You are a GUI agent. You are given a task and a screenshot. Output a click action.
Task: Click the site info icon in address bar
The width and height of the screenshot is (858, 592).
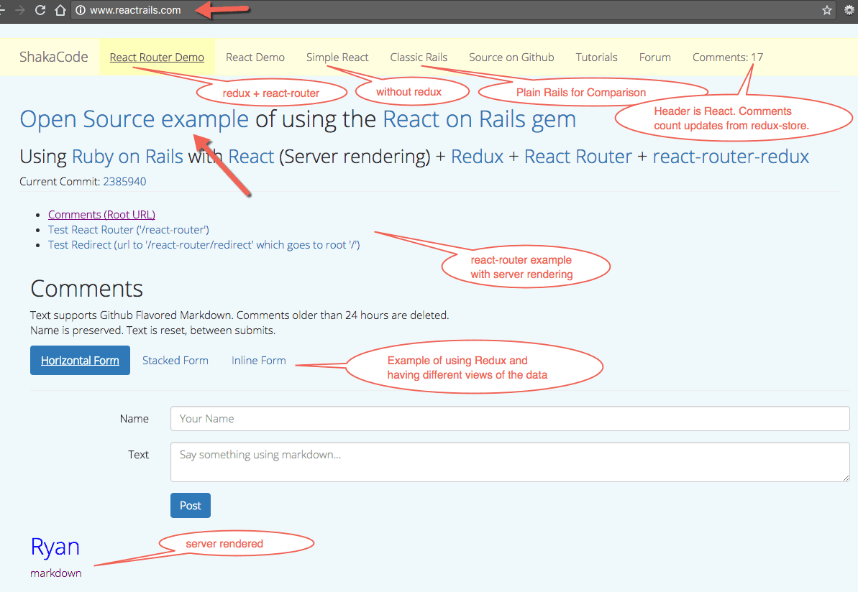pos(81,10)
